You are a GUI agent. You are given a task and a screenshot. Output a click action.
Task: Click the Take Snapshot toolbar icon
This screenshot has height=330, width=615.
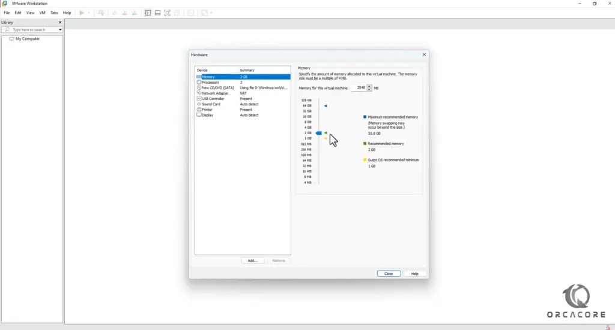point(115,13)
